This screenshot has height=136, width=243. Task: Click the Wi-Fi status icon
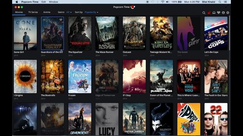pyautogui.click(x=163, y=2)
